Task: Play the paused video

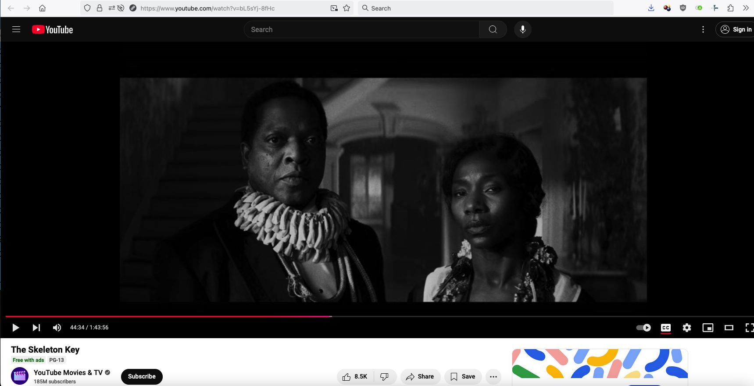Action: [15, 328]
